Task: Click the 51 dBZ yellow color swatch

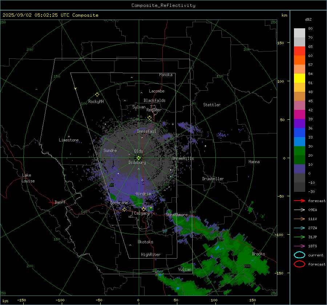Action: point(299,78)
